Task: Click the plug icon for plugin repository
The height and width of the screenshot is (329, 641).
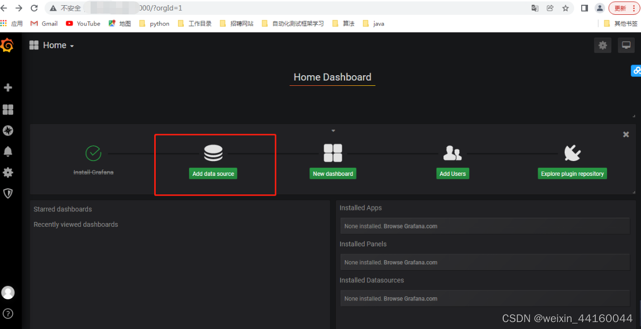Action: click(x=572, y=153)
